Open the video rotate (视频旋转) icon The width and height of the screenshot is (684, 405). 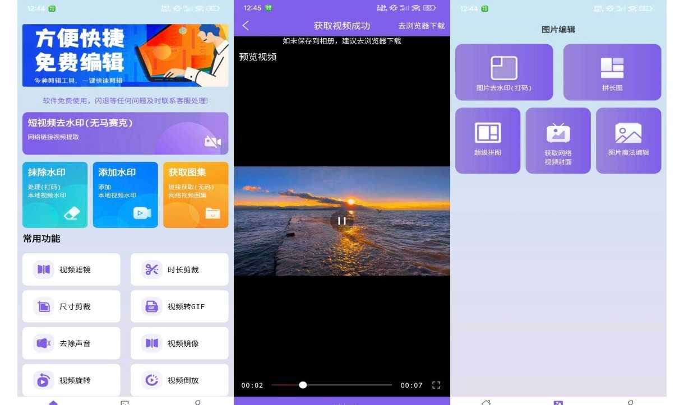(44, 380)
